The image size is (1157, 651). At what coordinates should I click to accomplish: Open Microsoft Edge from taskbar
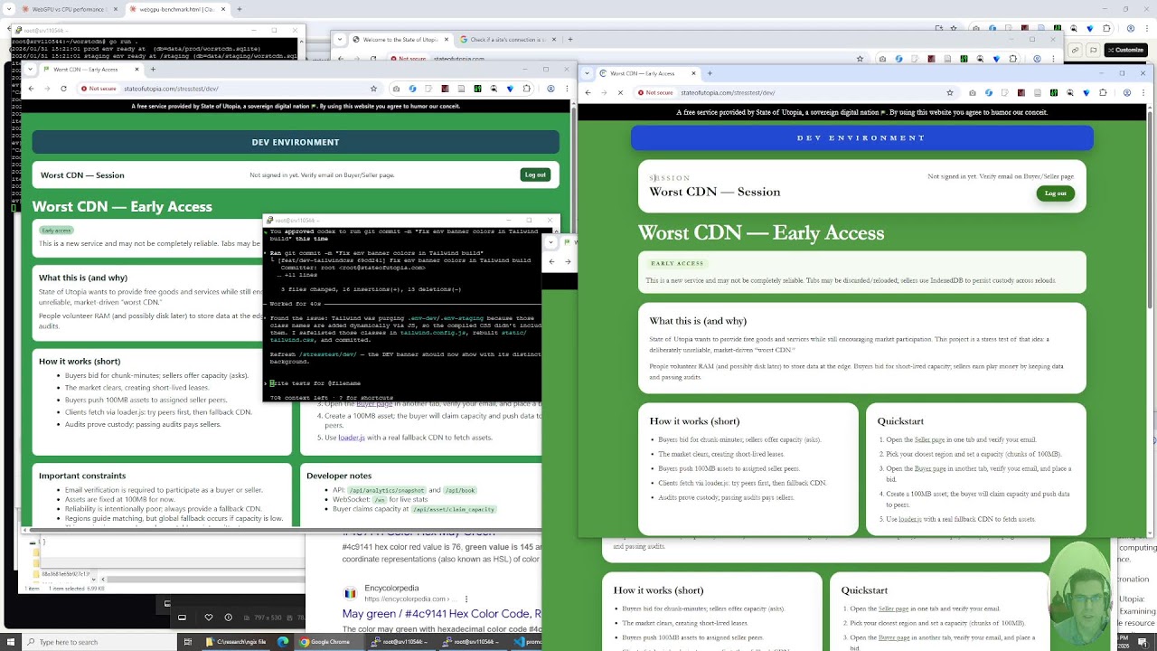tap(283, 642)
